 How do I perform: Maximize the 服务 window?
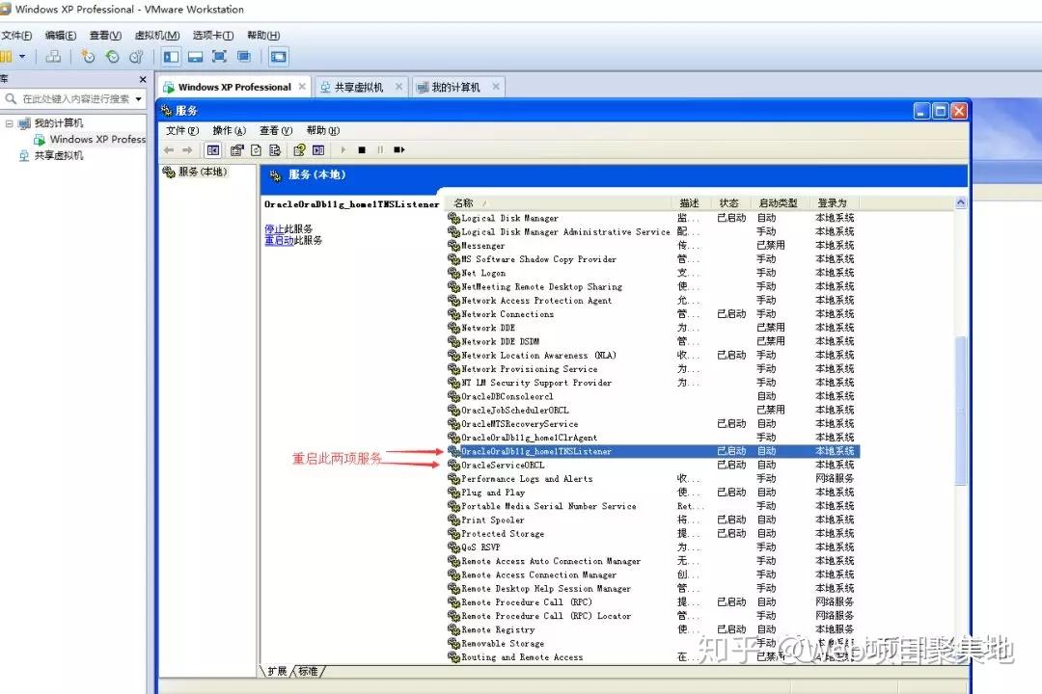(x=940, y=111)
